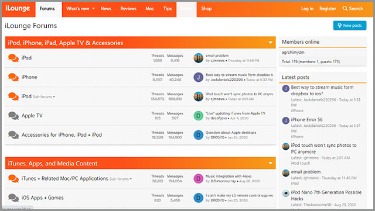Open 'email problem' in Latest posts sidebar
Viewport: 375px width, 211px height.
pyautogui.click(x=306, y=172)
